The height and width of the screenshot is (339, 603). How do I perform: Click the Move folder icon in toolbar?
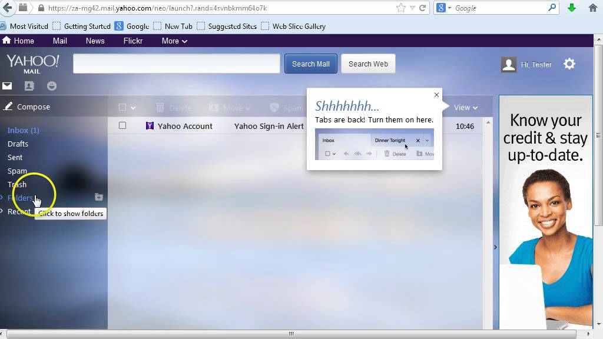click(x=213, y=108)
